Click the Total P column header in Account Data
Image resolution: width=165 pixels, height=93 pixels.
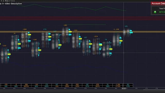point(162,9)
